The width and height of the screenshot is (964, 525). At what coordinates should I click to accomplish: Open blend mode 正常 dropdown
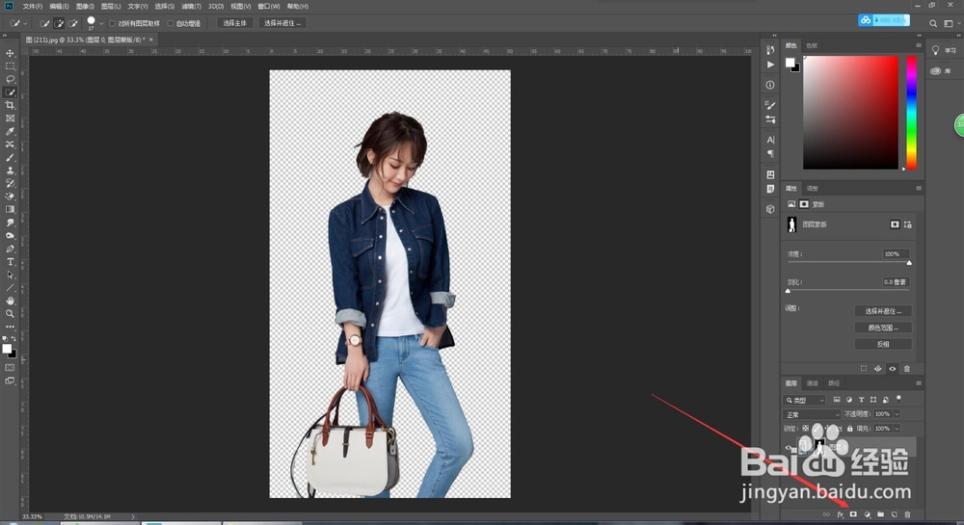pyautogui.click(x=812, y=414)
